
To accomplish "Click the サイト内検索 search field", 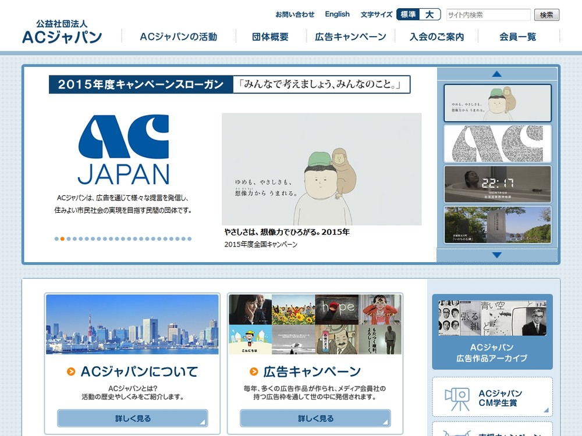I will [x=488, y=15].
